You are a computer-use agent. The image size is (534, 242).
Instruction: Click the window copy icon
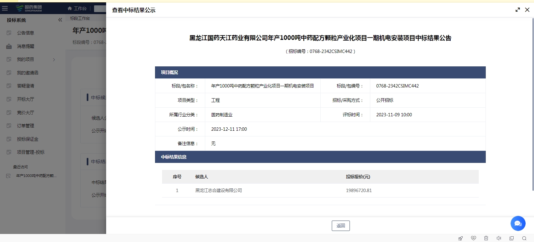512,238
